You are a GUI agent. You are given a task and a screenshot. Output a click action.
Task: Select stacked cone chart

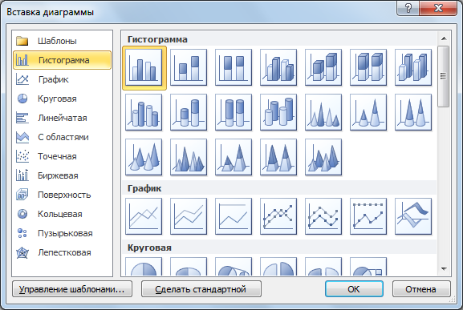pos(368,112)
